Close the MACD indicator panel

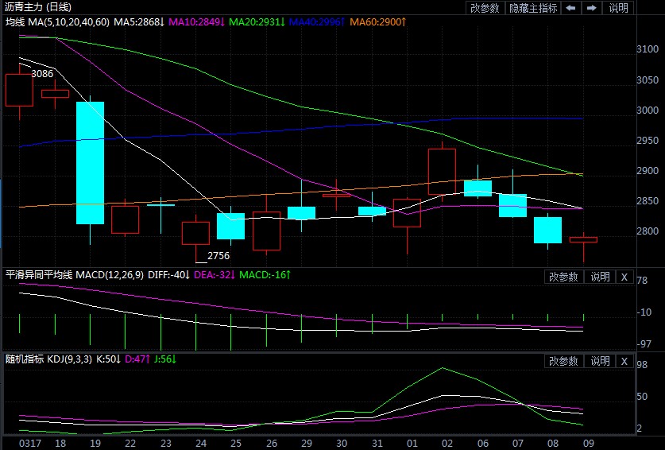624,277
